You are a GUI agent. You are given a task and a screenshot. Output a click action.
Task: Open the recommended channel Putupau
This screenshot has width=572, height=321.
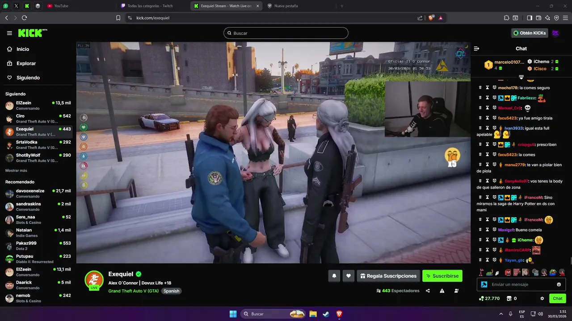(38, 259)
